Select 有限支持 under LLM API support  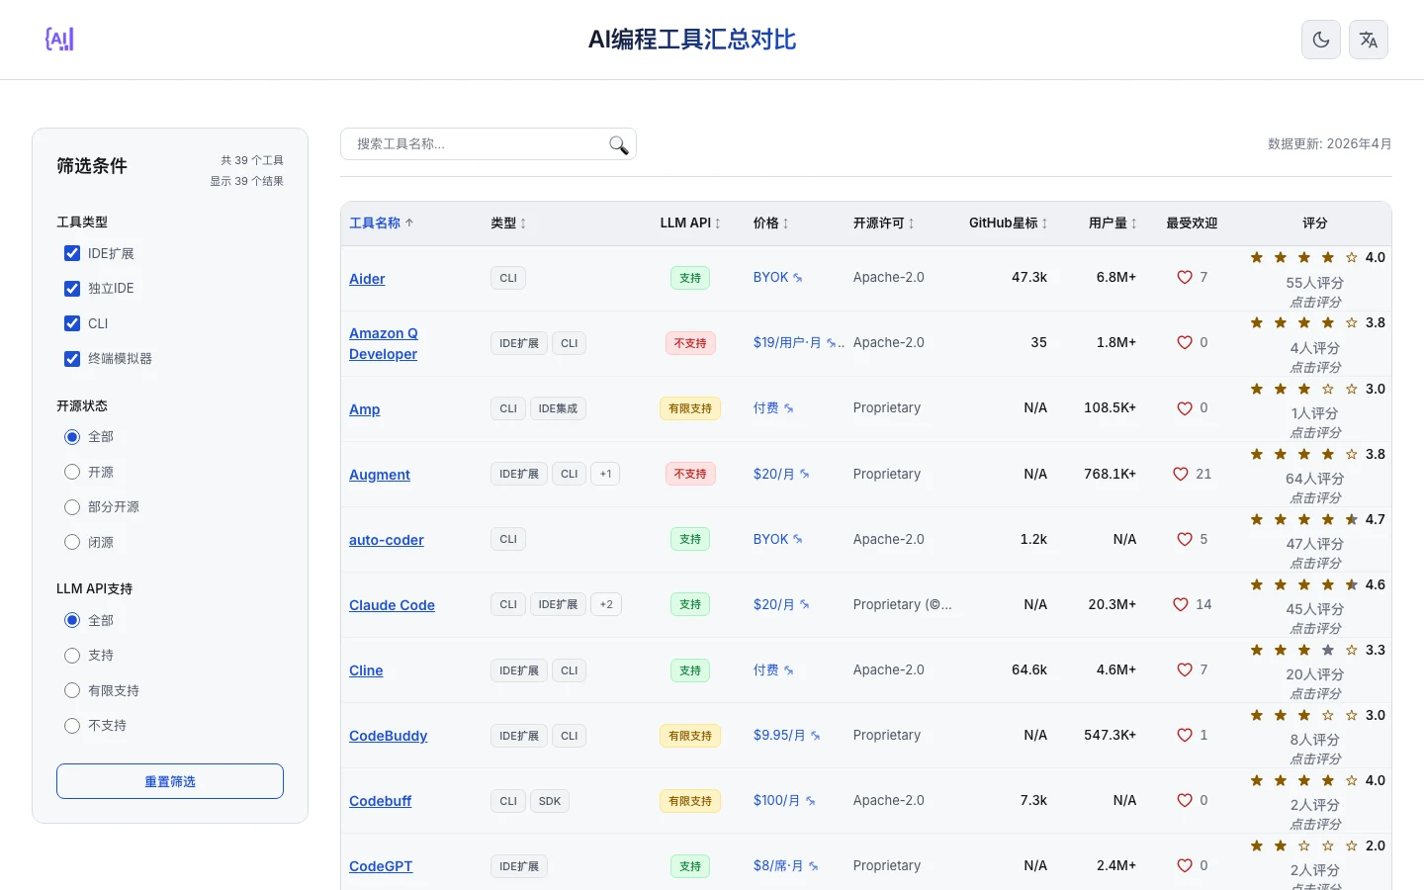point(72,690)
